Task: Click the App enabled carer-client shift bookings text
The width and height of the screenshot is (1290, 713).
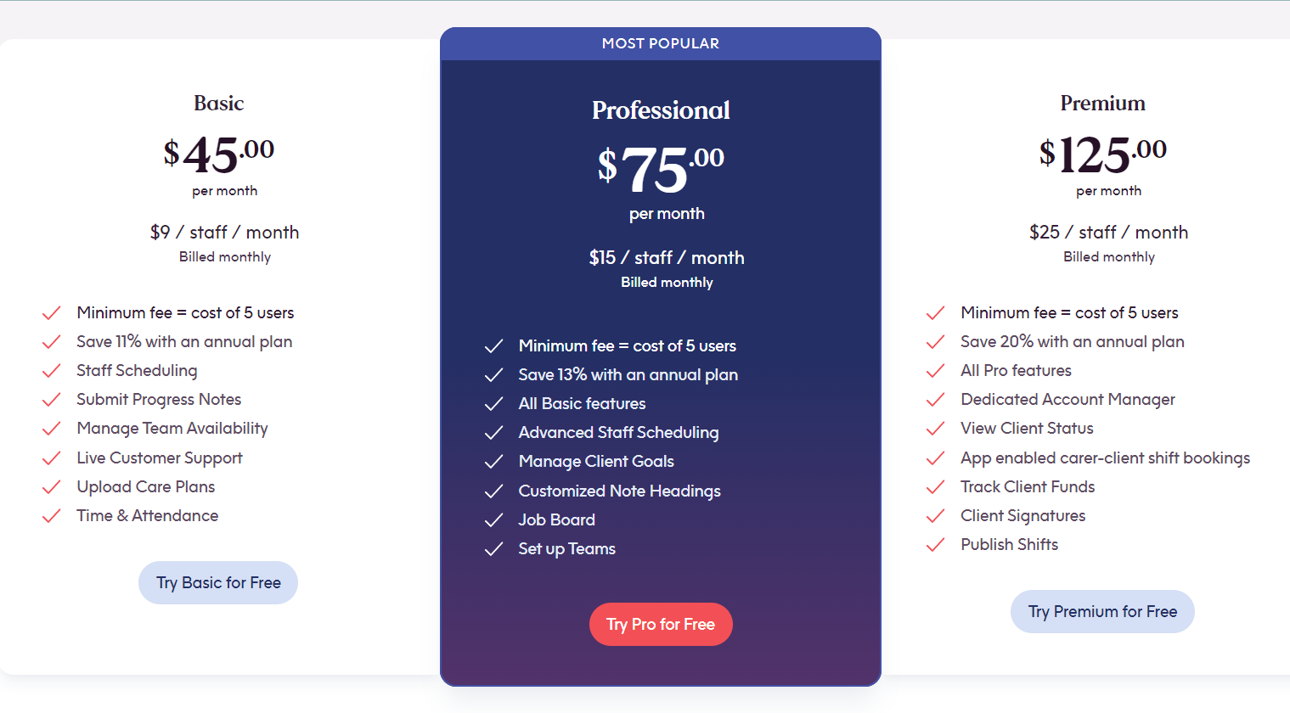Action: pos(1106,458)
